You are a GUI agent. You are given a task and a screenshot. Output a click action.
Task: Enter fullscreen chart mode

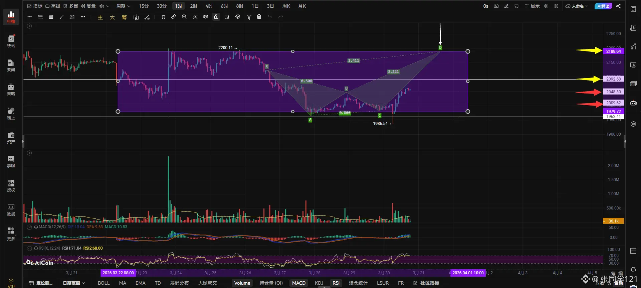(556, 6)
